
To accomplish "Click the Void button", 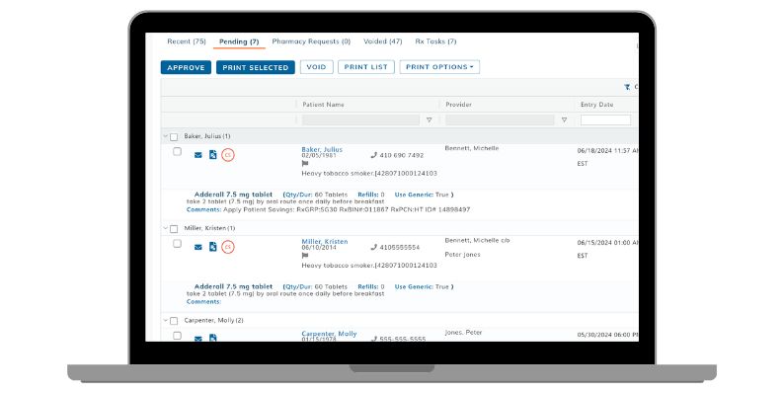I will pyautogui.click(x=317, y=67).
